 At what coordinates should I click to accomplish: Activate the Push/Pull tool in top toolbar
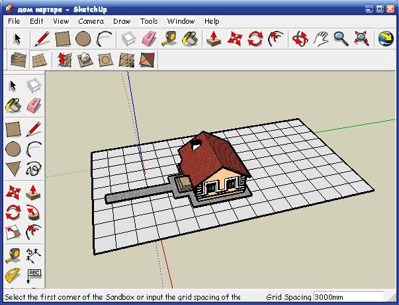coord(214,39)
